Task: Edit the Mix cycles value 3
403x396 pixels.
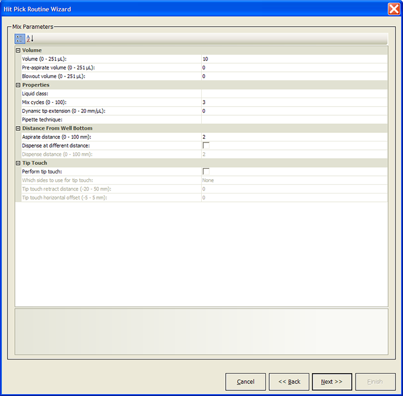Action: 294,102
